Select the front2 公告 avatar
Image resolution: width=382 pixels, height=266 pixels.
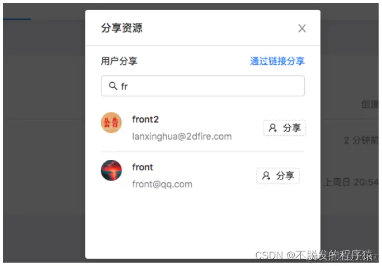tap(111, 122)
